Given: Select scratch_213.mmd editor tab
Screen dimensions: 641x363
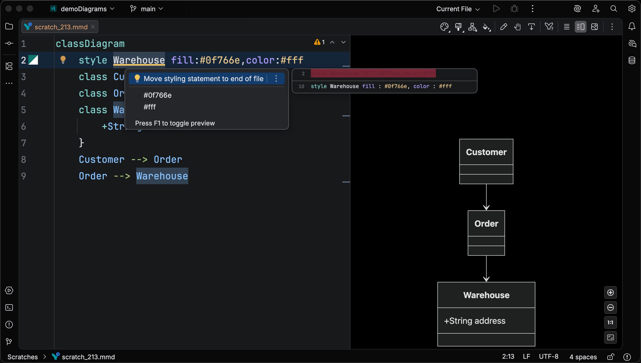Looking at the screenshot, I should tap(60, 27).
